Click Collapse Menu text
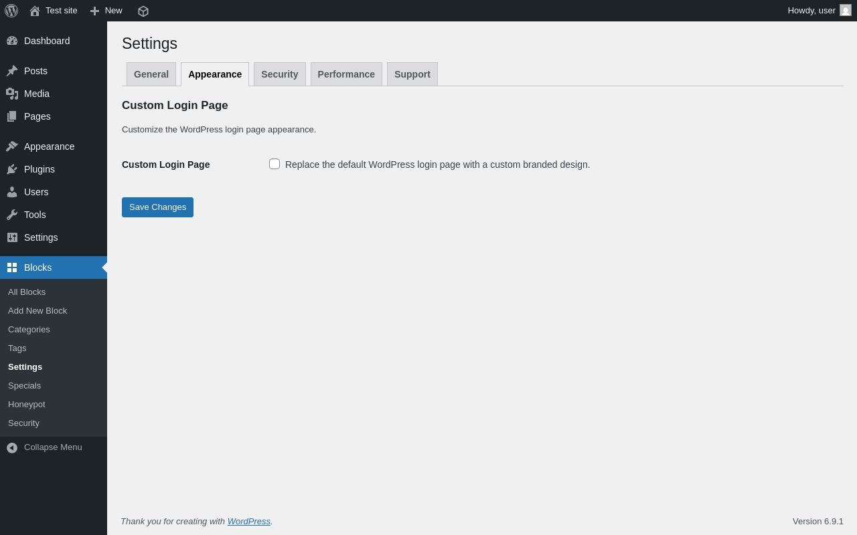 [53, 447]
